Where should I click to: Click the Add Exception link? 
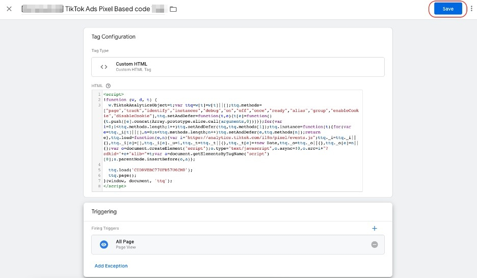[111, 266]
